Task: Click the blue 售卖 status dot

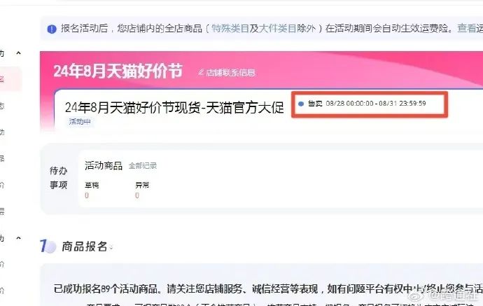Action: tap(301, 104)
